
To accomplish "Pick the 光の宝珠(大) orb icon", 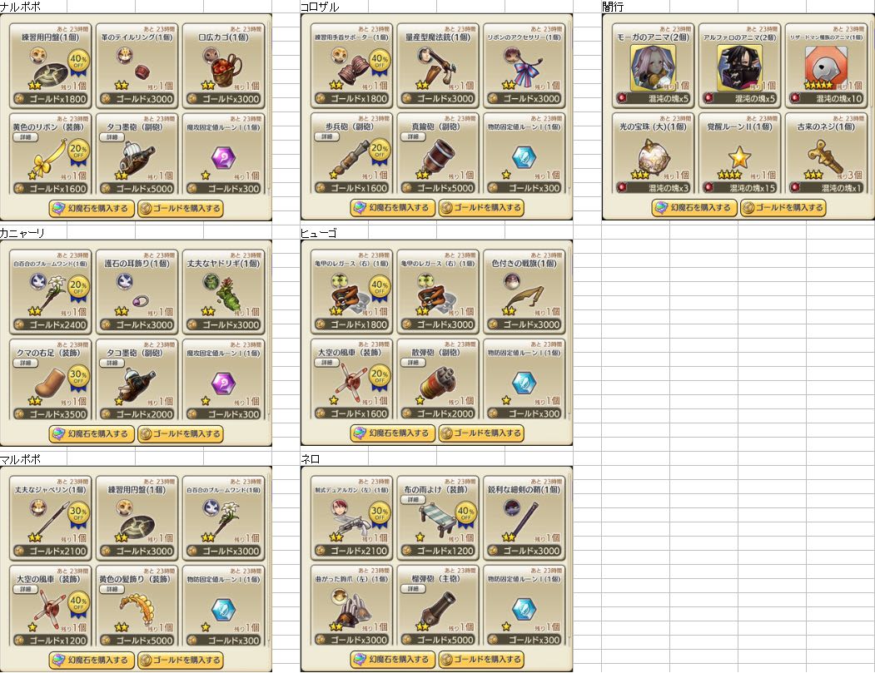I will tap(653, 158).
